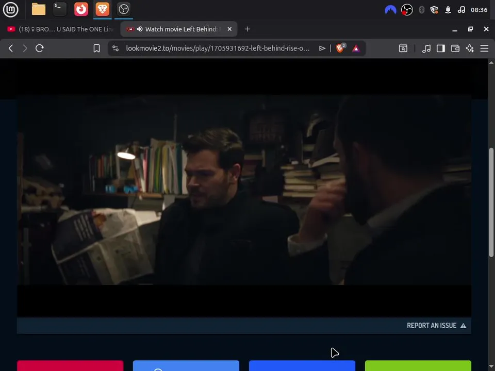Click the dark blue button below player
Screen dimensions: 495x371
tap(302, 366)
